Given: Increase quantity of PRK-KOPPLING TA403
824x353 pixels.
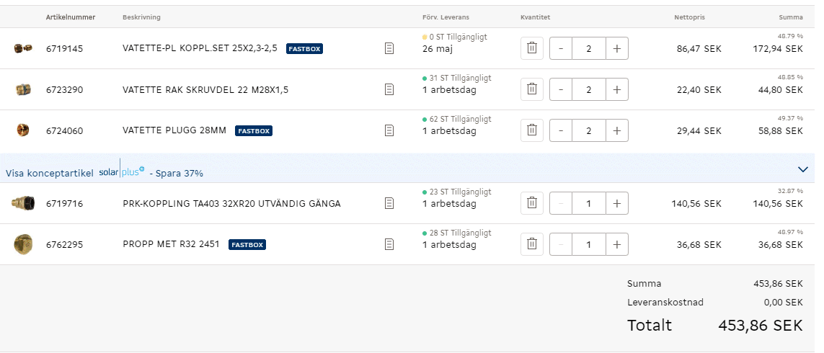Looking at the screenshot, I should point(616,203).
